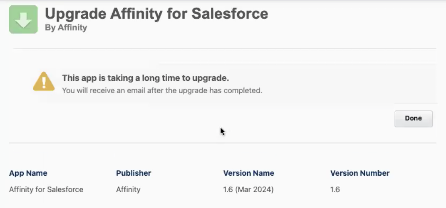Click the Version Name column header
The image size is (446, 208).
pos(248,173)
